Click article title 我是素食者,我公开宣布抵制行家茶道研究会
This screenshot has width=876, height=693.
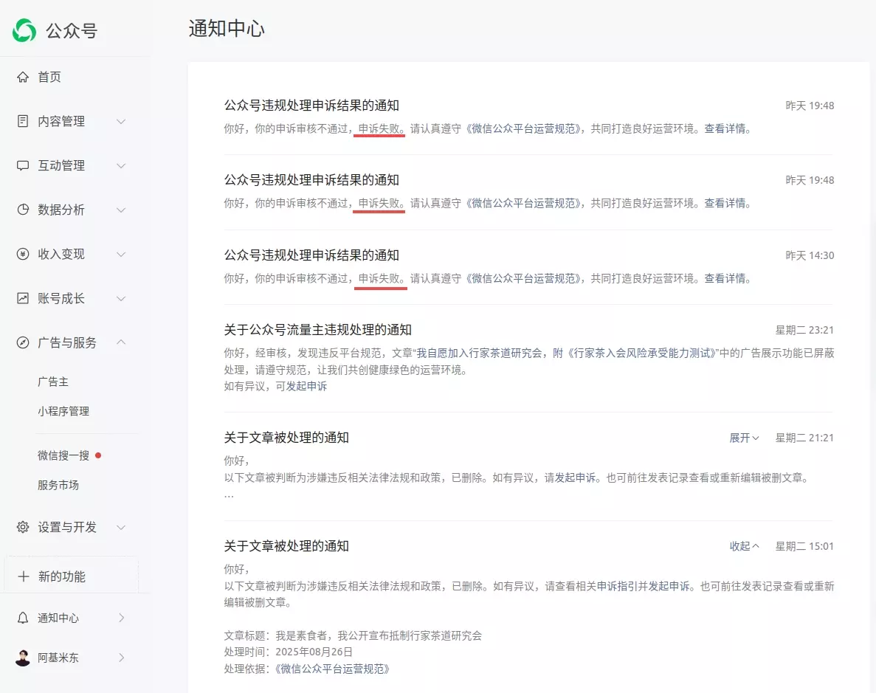click(x=379, y=635)
